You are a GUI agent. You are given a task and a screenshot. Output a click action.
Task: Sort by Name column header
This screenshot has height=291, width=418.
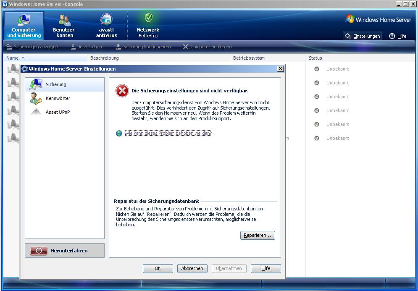pyautogui.click(x=45, y=58)
